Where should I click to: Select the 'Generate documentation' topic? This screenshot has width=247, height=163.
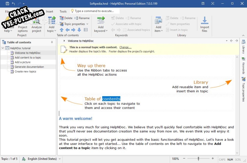pyautogui.click(x=29, y=67)
